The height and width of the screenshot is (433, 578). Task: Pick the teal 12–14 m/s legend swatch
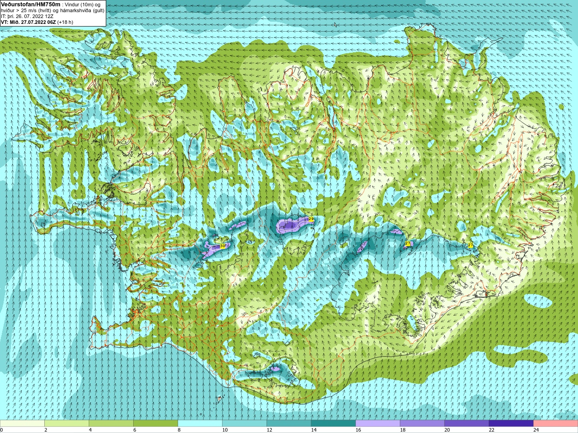tap(289, 424)
